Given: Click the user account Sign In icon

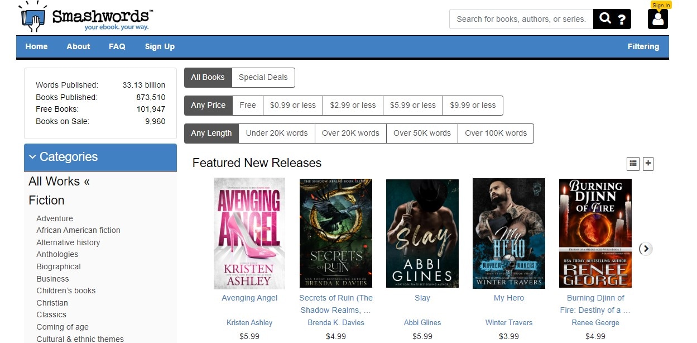Looking at the screenshot, I should (658, 19).
